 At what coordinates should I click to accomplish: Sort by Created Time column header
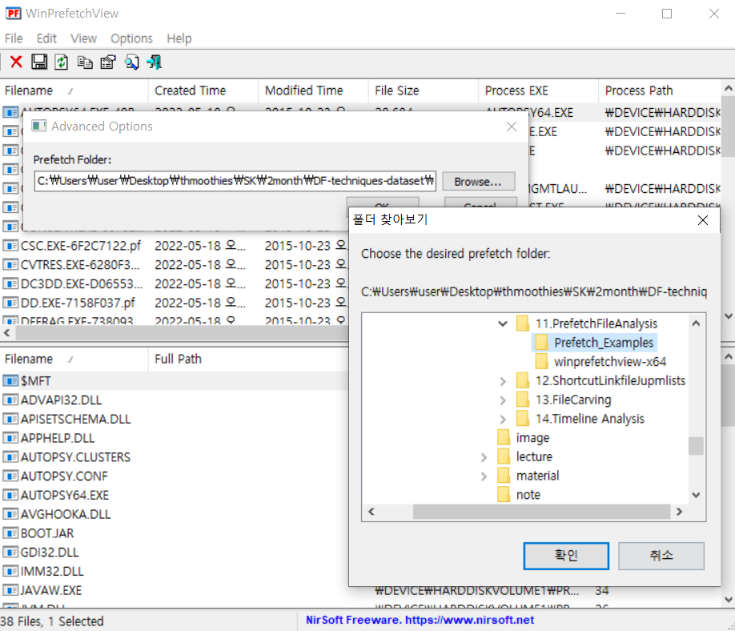point(203,90)
